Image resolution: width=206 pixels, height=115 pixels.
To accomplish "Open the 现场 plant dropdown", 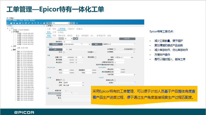I will coord(83,83).
